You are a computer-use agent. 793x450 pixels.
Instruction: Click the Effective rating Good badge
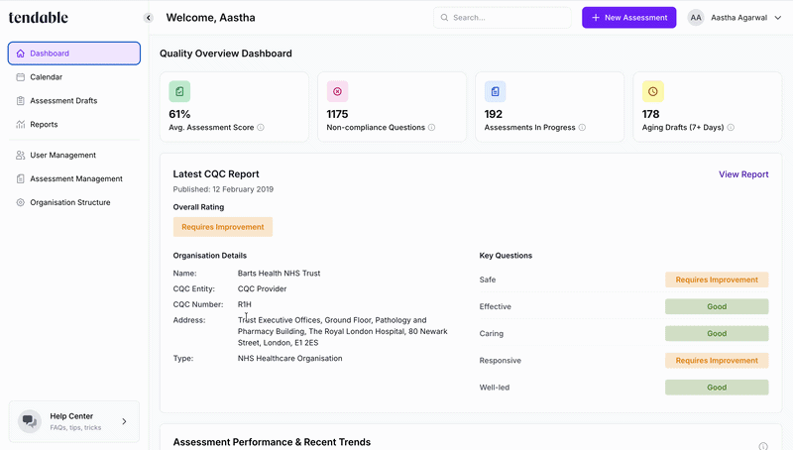pyautogui.click(x=717, y=306)
